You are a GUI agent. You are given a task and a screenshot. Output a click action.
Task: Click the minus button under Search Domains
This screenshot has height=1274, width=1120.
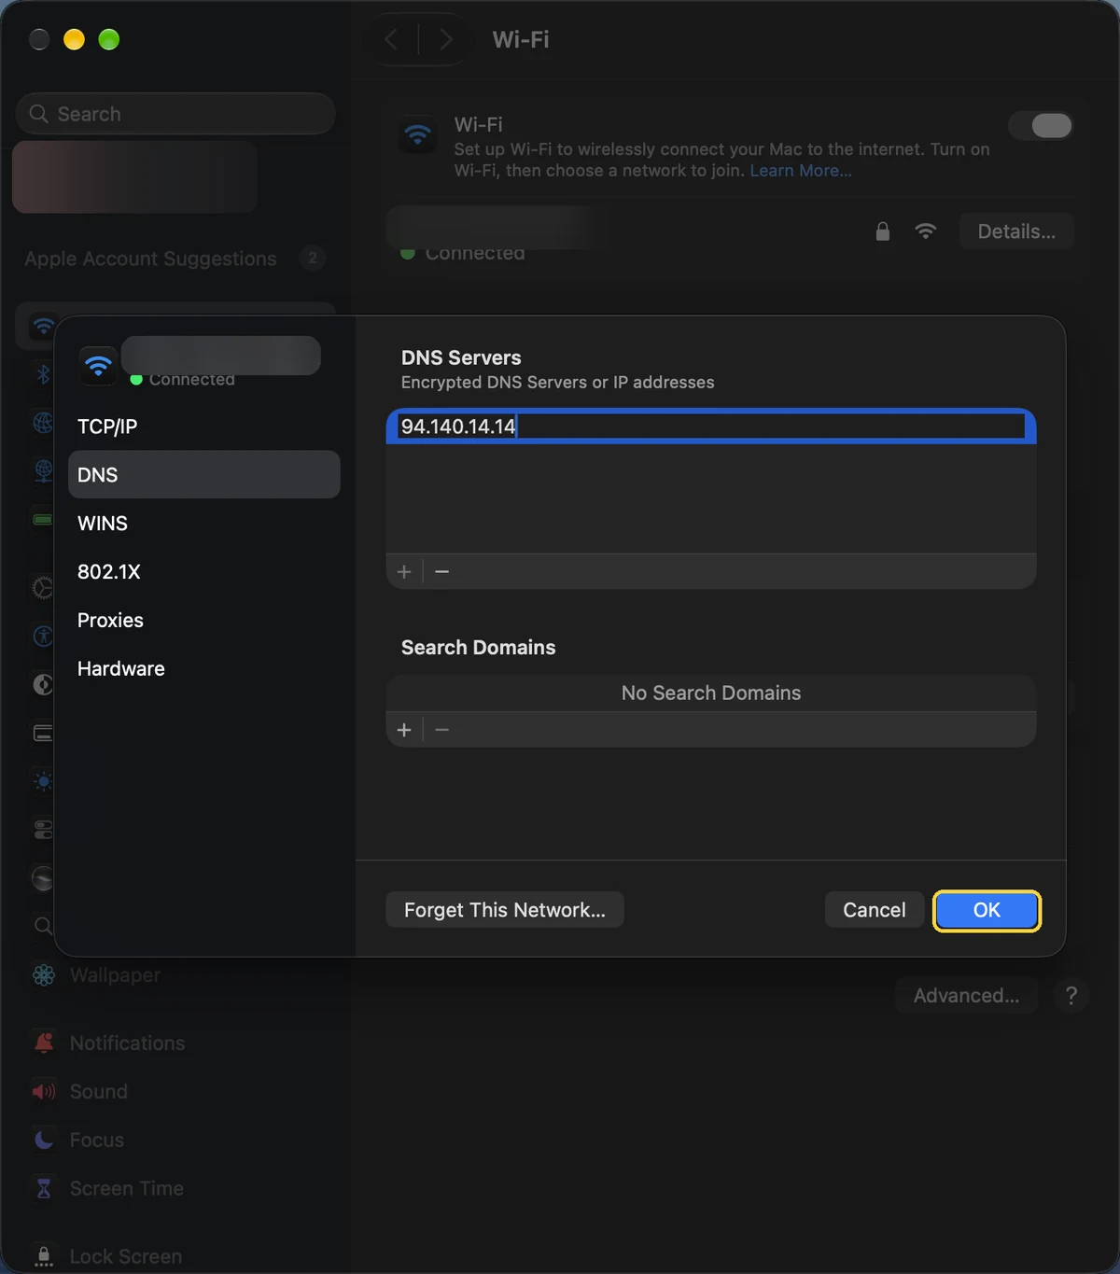click(x=442, y=730)
